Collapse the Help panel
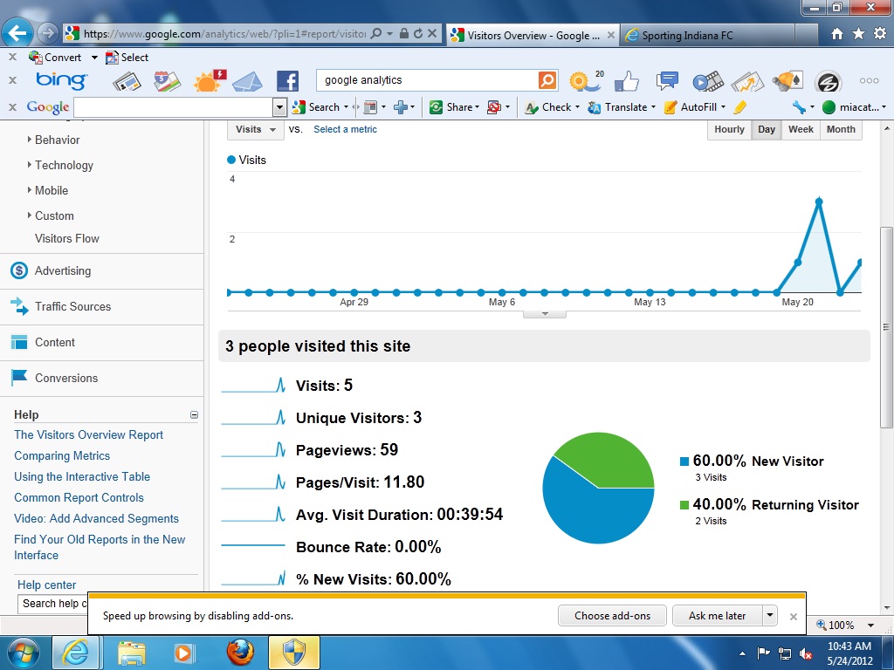Viewport: 894px width, 670px height. pyautogui.click(x=194, y=415)
